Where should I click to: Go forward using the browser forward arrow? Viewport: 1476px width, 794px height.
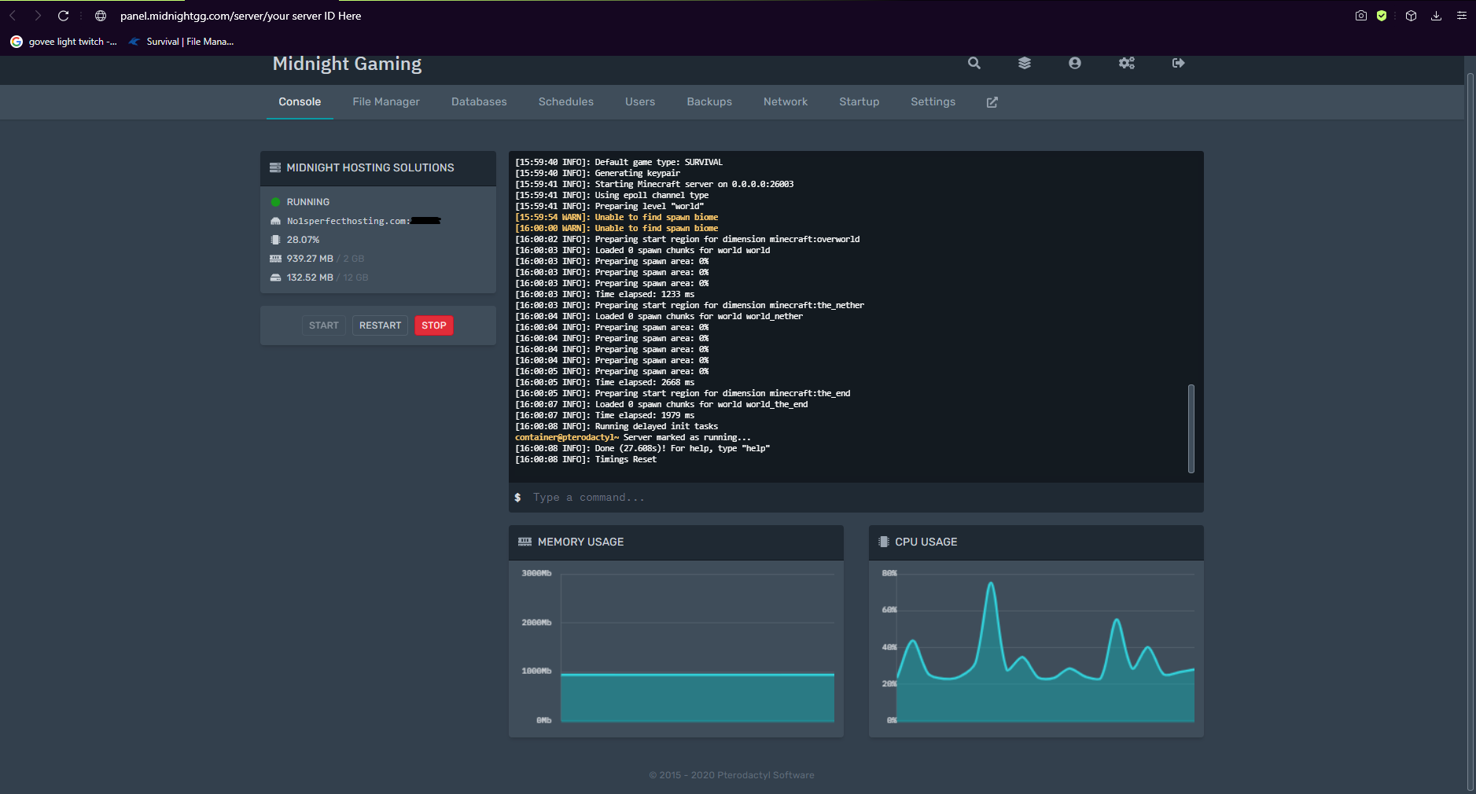click(37, 16)
